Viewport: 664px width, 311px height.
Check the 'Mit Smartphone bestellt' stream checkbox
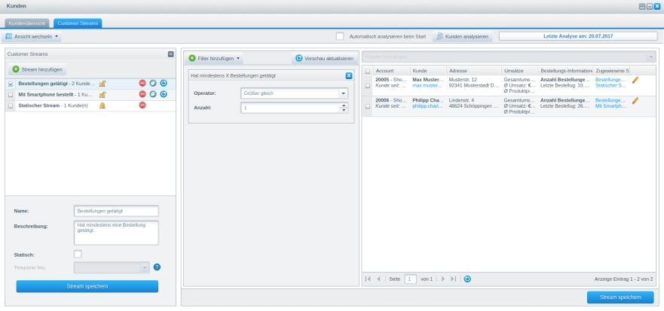click(11, 95)
